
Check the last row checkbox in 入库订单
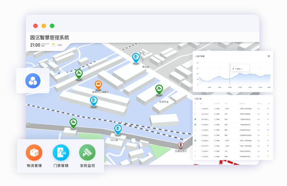195,156
